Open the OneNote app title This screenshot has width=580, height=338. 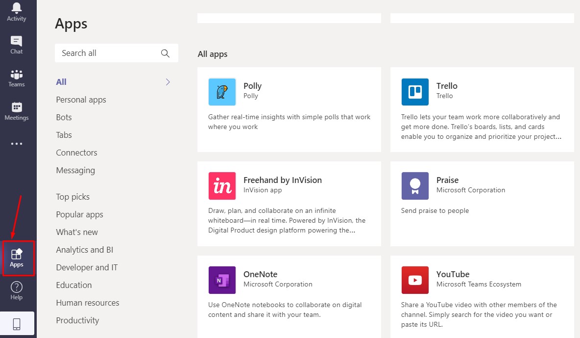(x=261, y=274)
